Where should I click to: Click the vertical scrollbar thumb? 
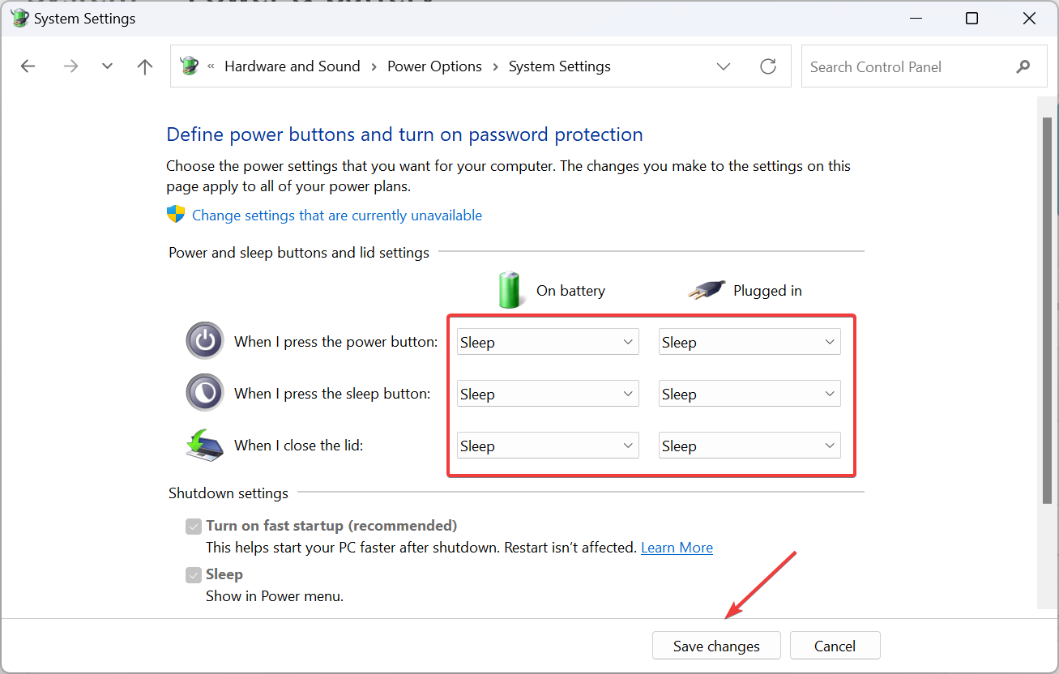click(x=1047, y=309)
